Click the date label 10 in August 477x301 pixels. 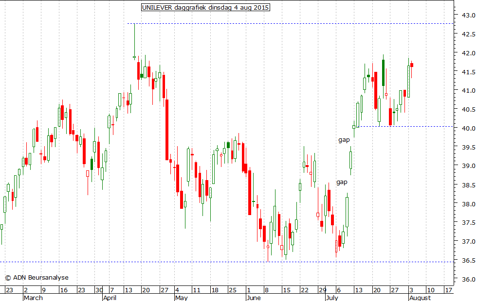430,290
